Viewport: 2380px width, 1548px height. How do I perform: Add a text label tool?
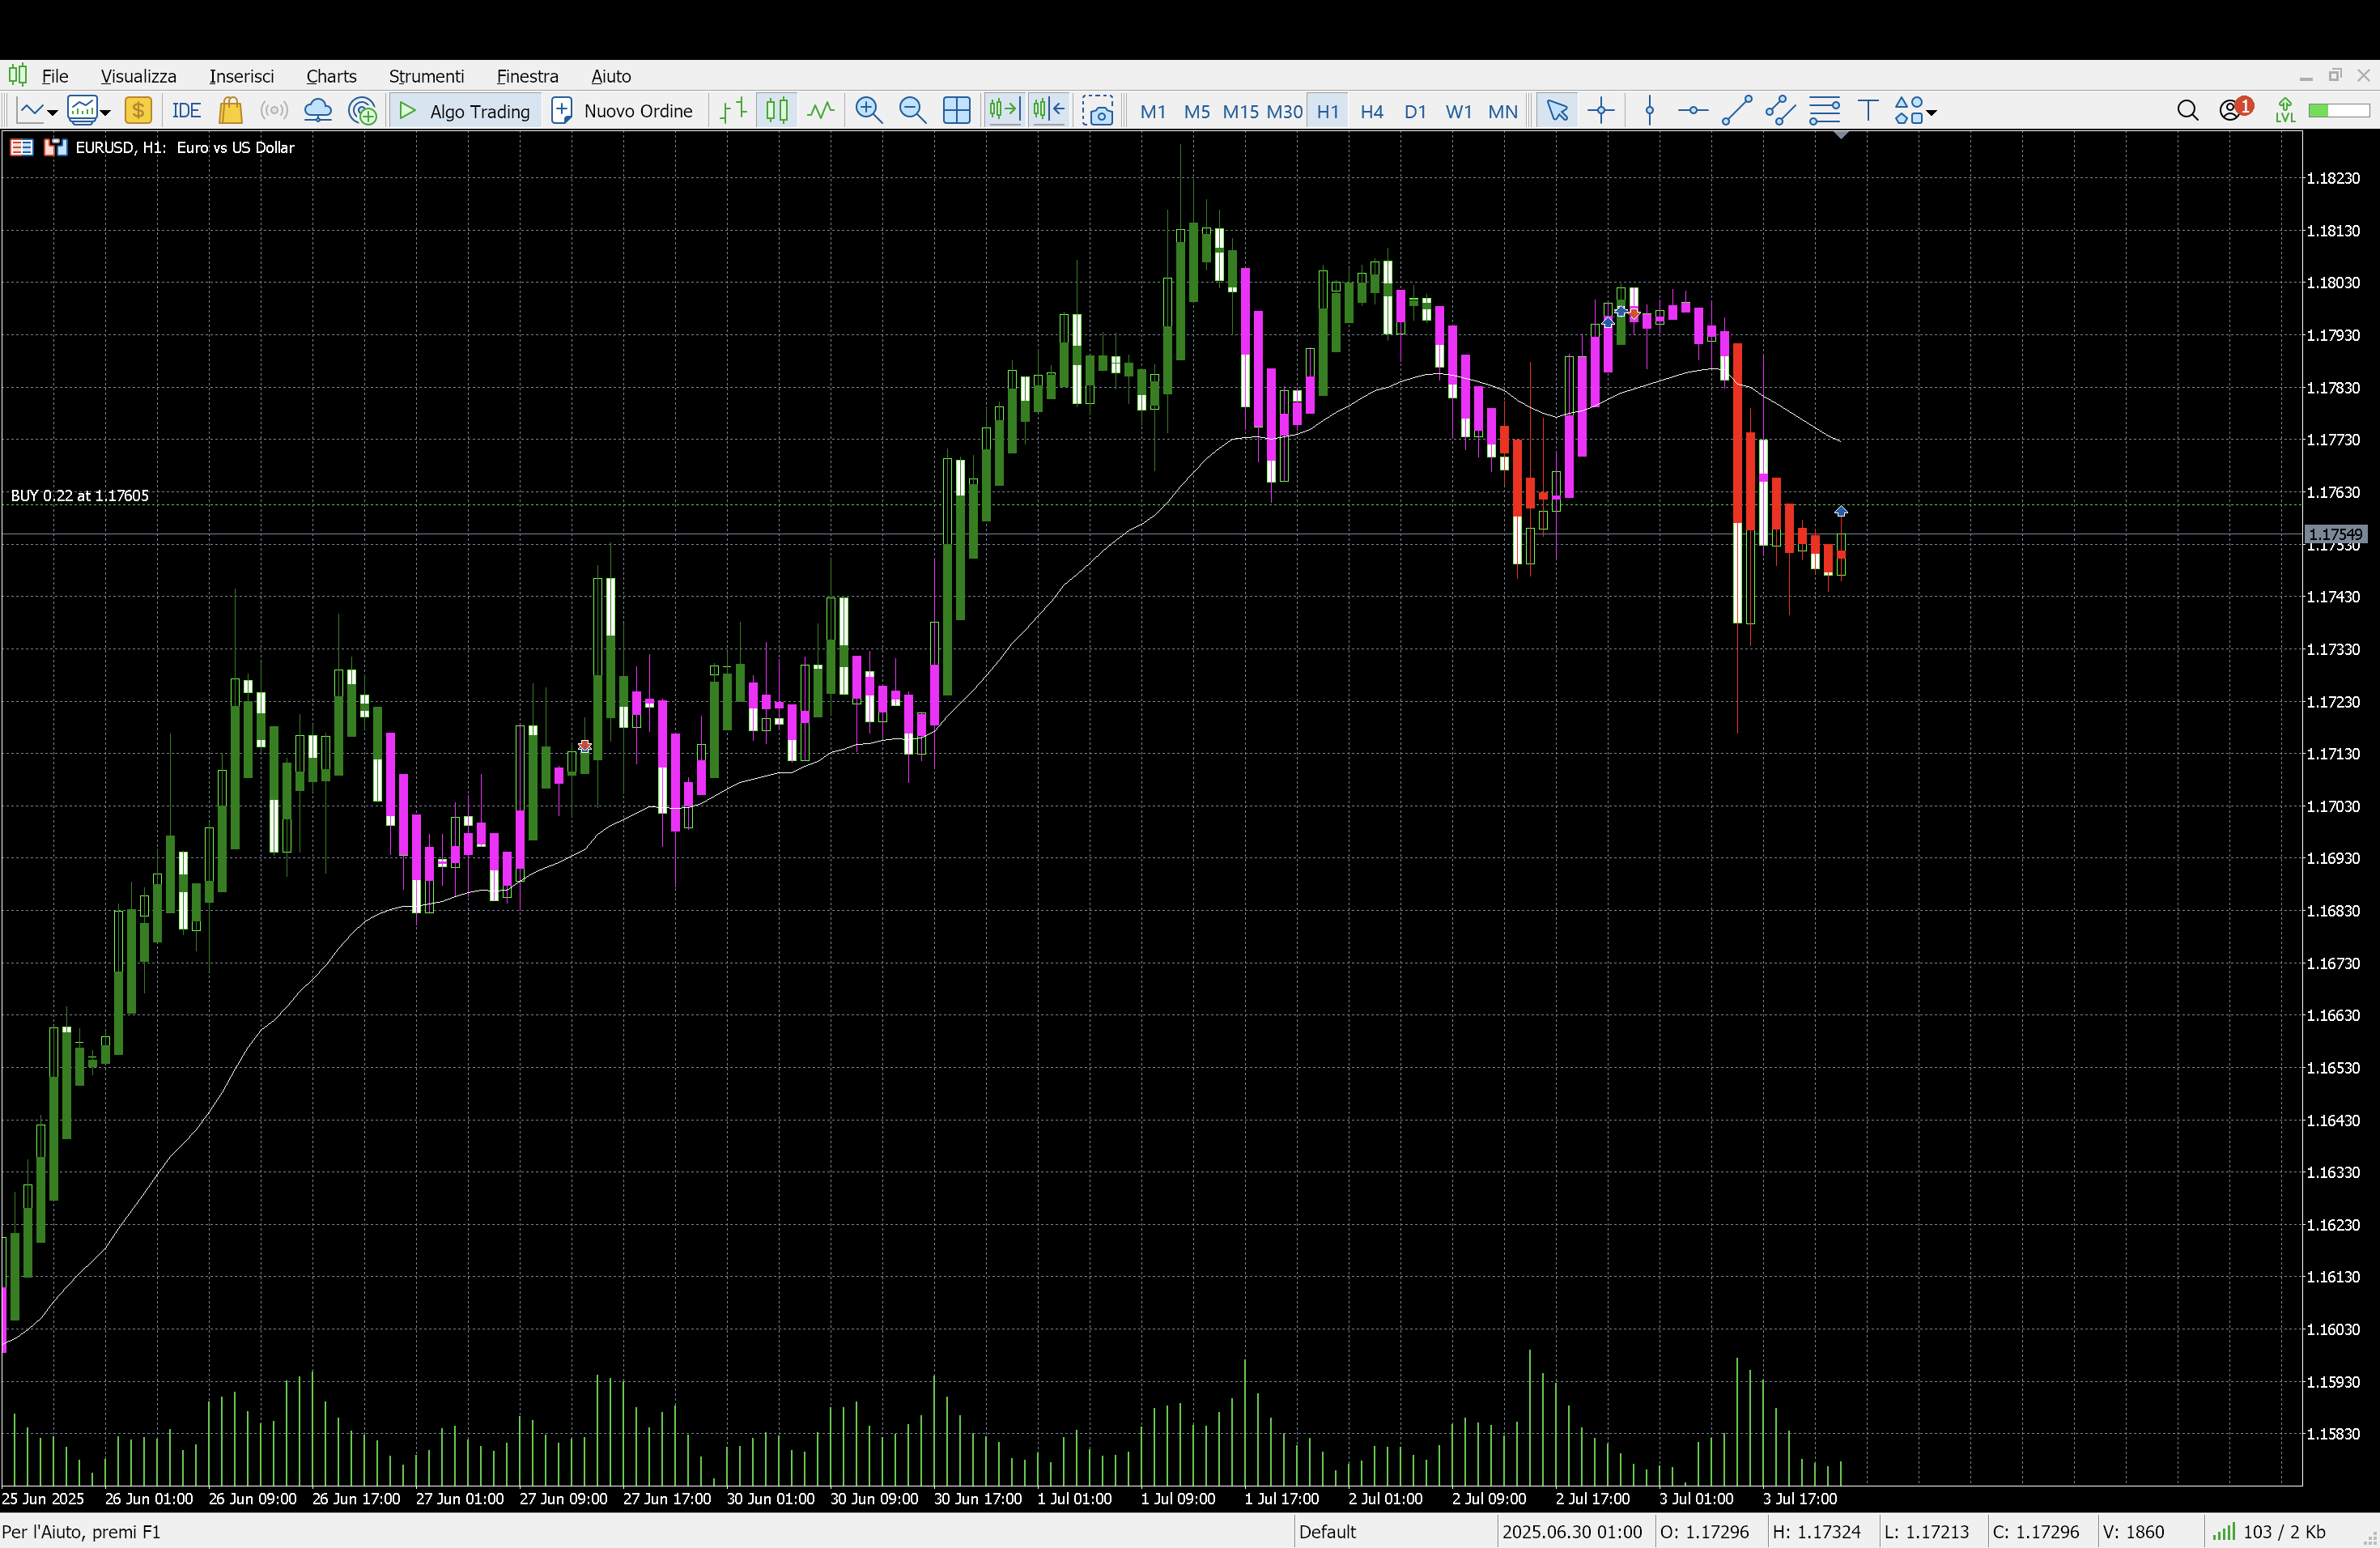(1867, 111)
